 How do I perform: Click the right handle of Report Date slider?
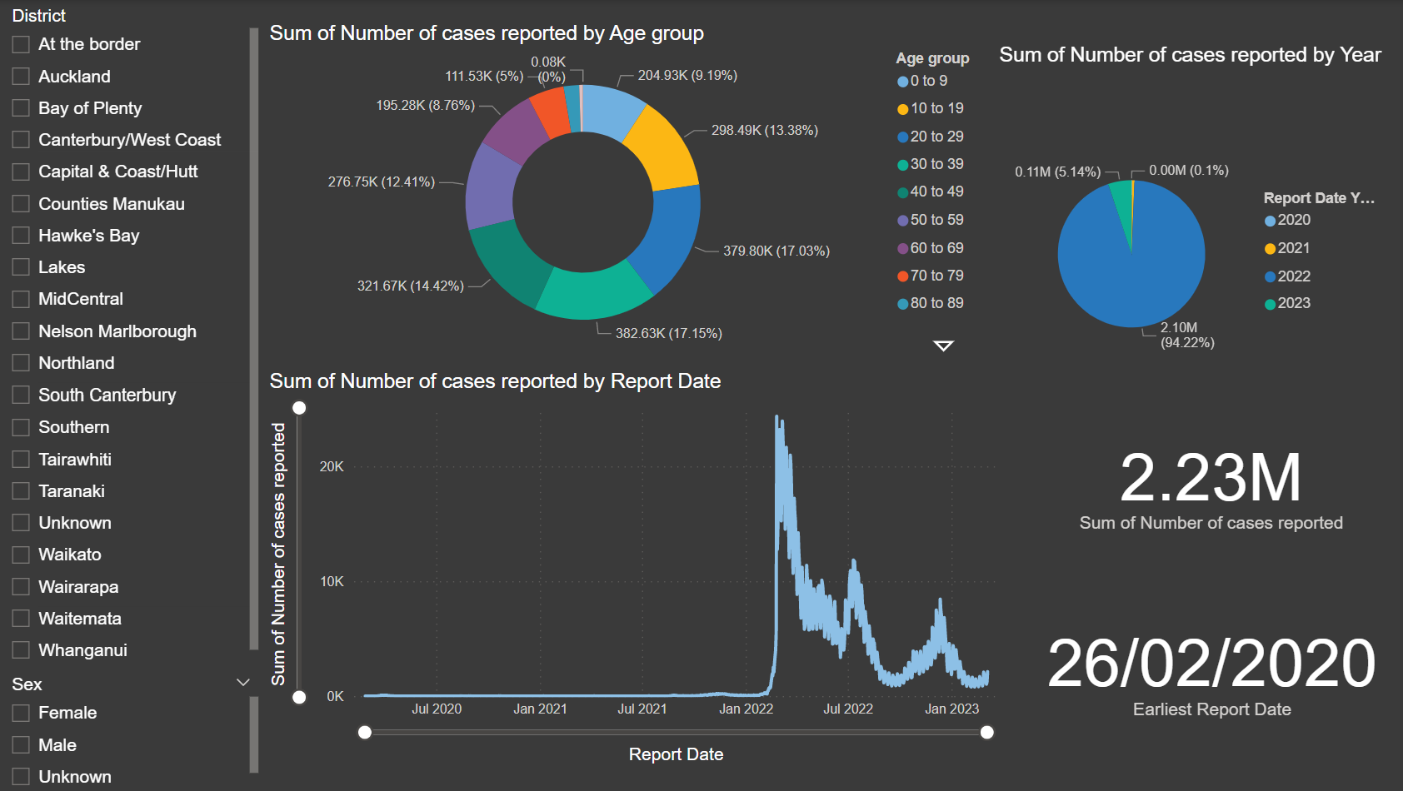[987, 733]
